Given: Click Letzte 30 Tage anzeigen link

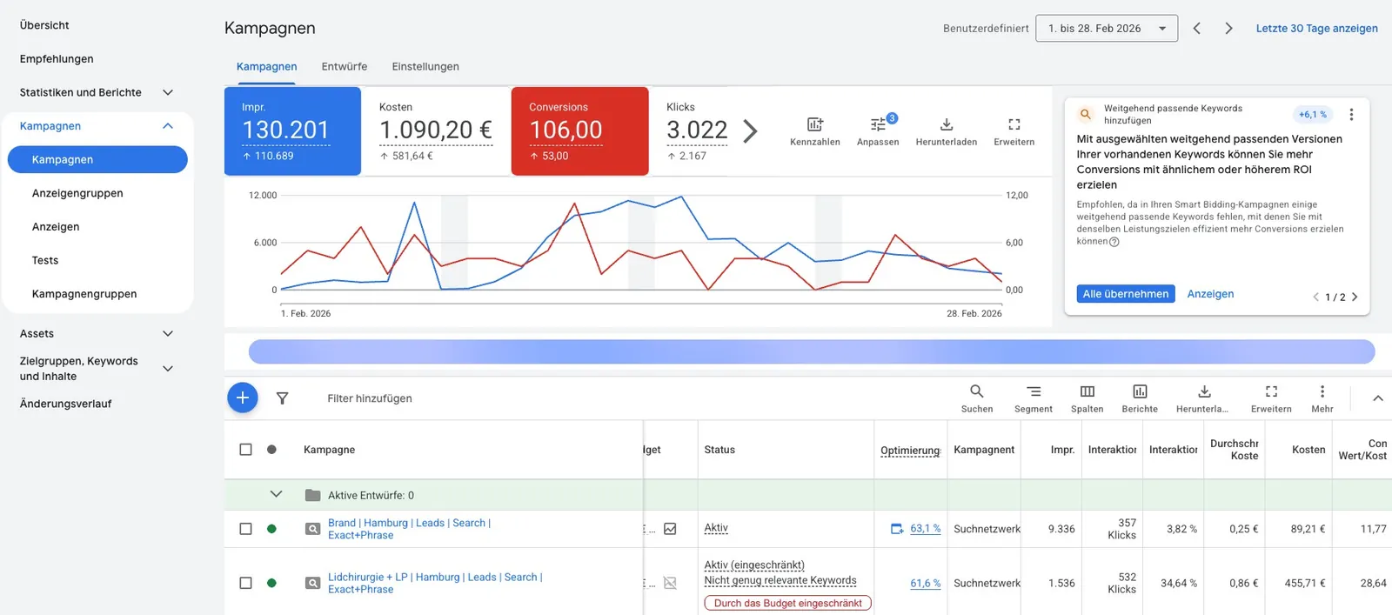Looking at the screenshot, I should coord(1316,29).
